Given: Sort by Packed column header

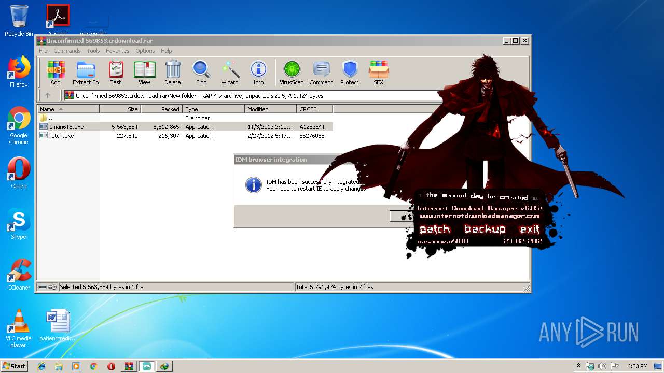Looking at the screenshot, I should (162, 109).
